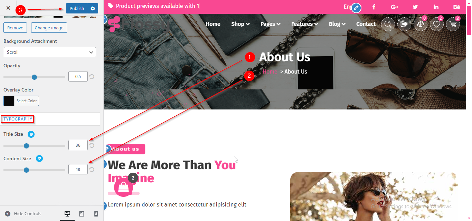Screen dimensions: 472x221
Task: Expand the Features menu
Action: click(x=304, y=24)
